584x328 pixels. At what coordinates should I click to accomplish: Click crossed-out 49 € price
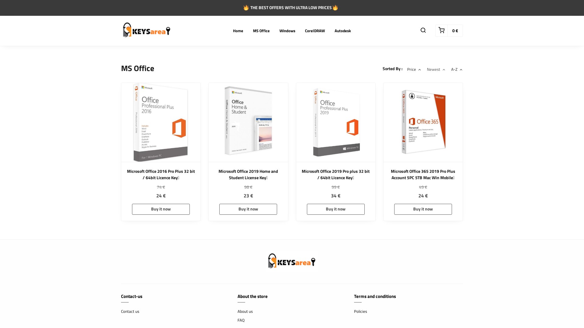coord(423,187)
